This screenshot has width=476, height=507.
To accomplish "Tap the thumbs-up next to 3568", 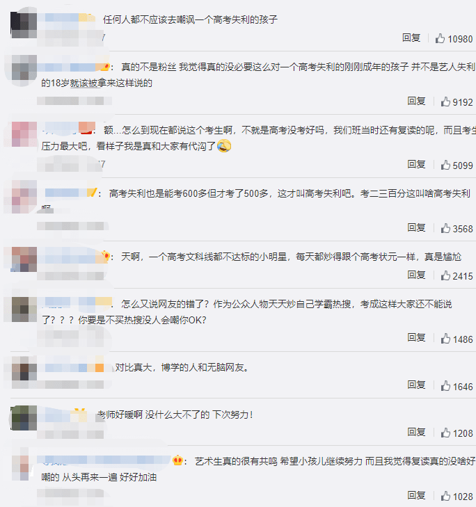I will coord(445,228).
